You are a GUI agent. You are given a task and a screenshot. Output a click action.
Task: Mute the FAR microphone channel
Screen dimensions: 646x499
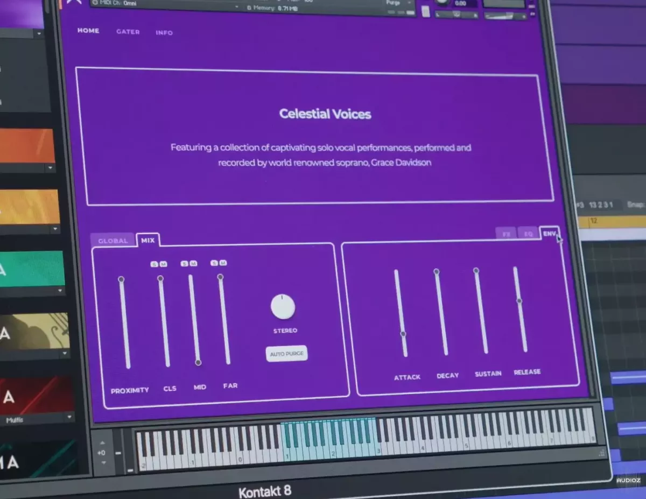[223, 263]
